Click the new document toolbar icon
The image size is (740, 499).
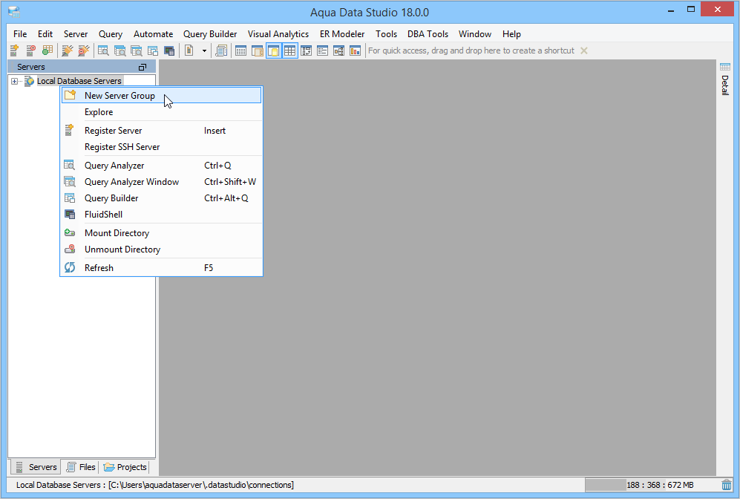[189, 50]
